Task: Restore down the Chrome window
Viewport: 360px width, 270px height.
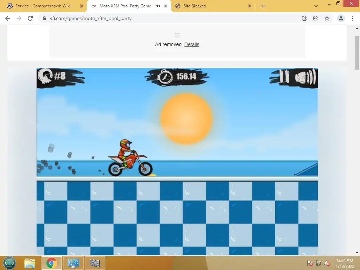Action: click(338, 4)
